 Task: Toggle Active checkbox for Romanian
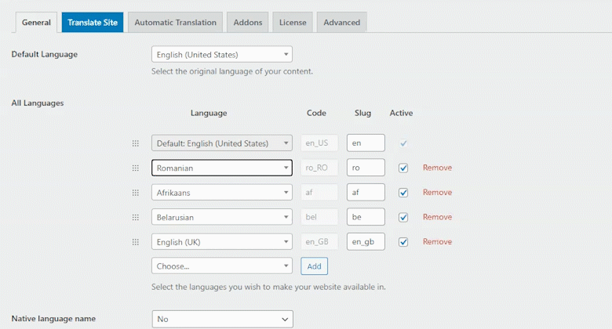pos(403,168)
